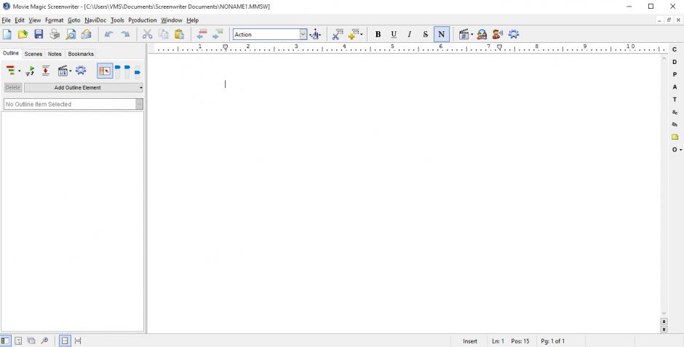The image size is (684, 347).
Task: Open the outline levels icon dropdown arrow
Action: (19, 71)
